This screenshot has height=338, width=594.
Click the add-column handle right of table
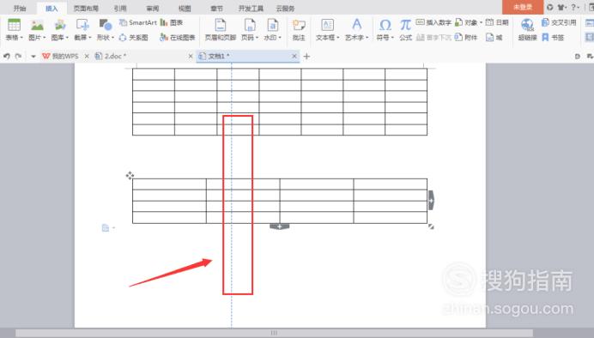coord(431,200)
